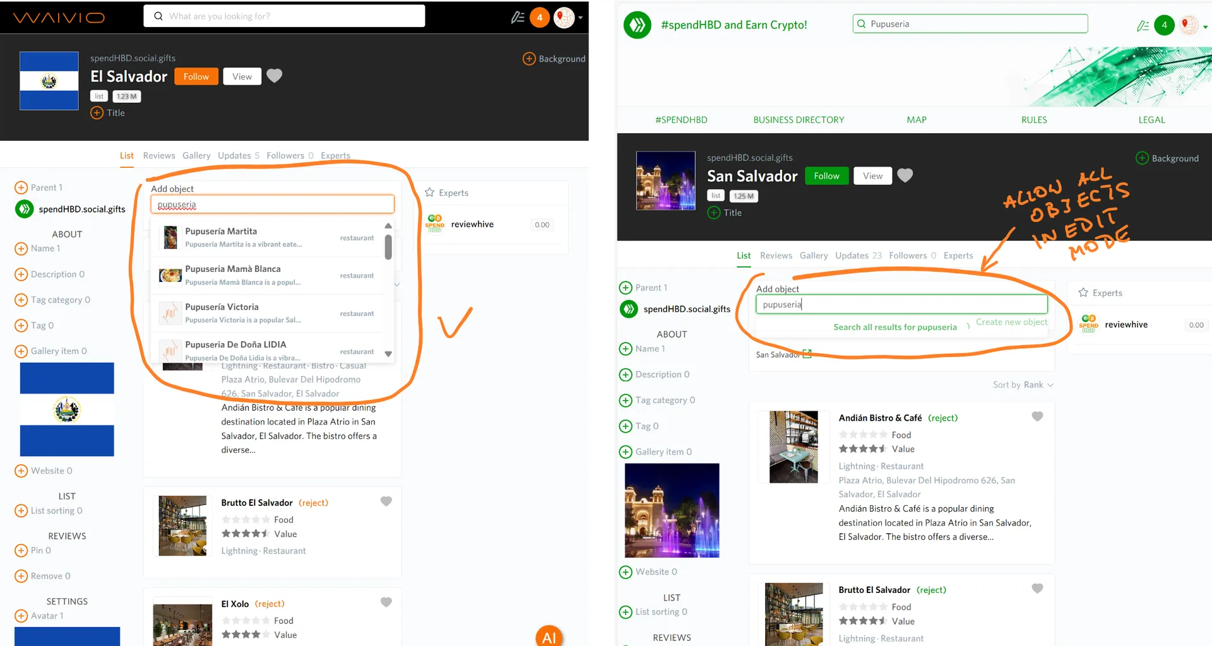Click the View button beside El Salvador
Screen dimensions: 1212x646
[242, 76]
